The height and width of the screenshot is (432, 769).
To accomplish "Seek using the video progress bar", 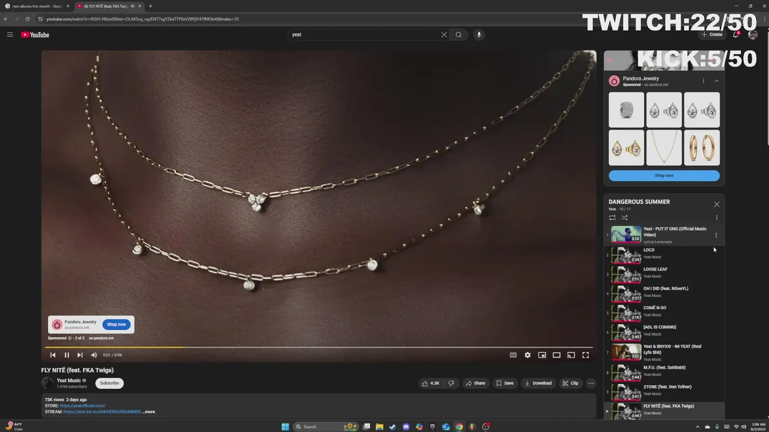I will click(318, 347).
